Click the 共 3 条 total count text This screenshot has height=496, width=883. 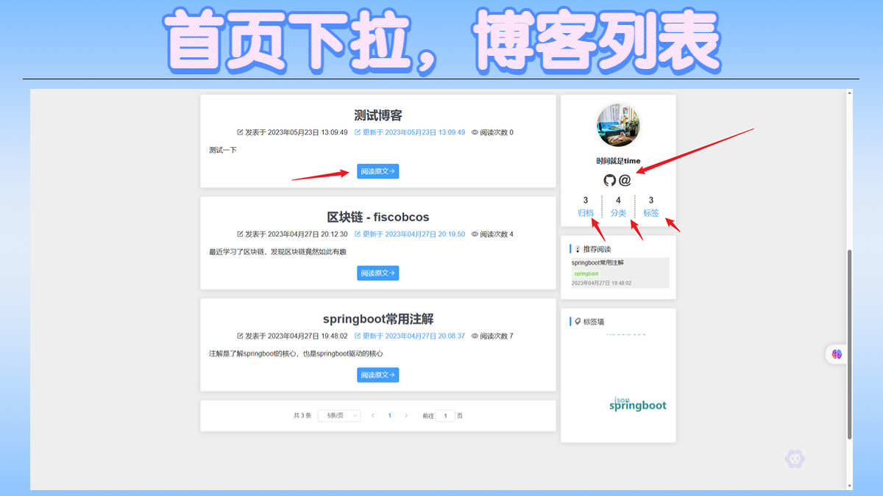click(302, 416)
